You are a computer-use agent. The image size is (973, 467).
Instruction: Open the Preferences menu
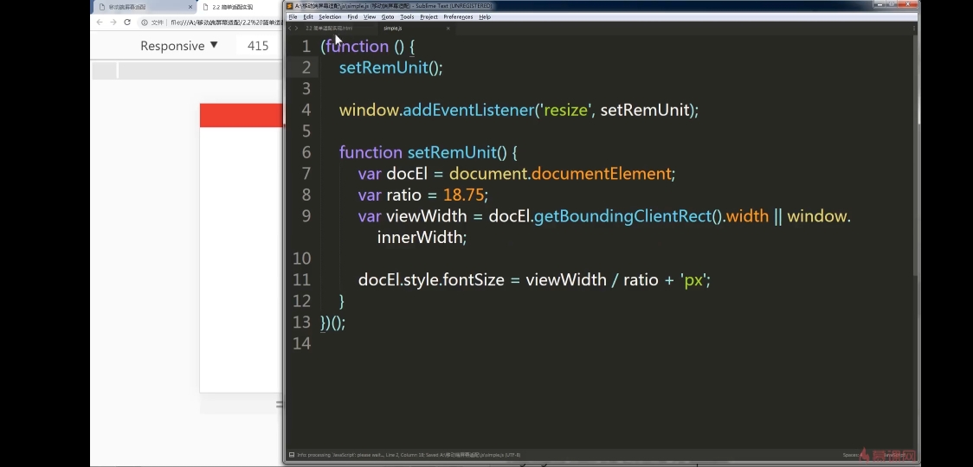(x=459, y=16)
